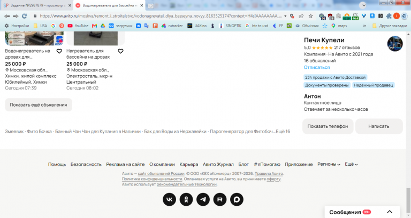Close the 'Задание №2987879' tab
Viewport: 411px width, 218px height.
(70, 5)
